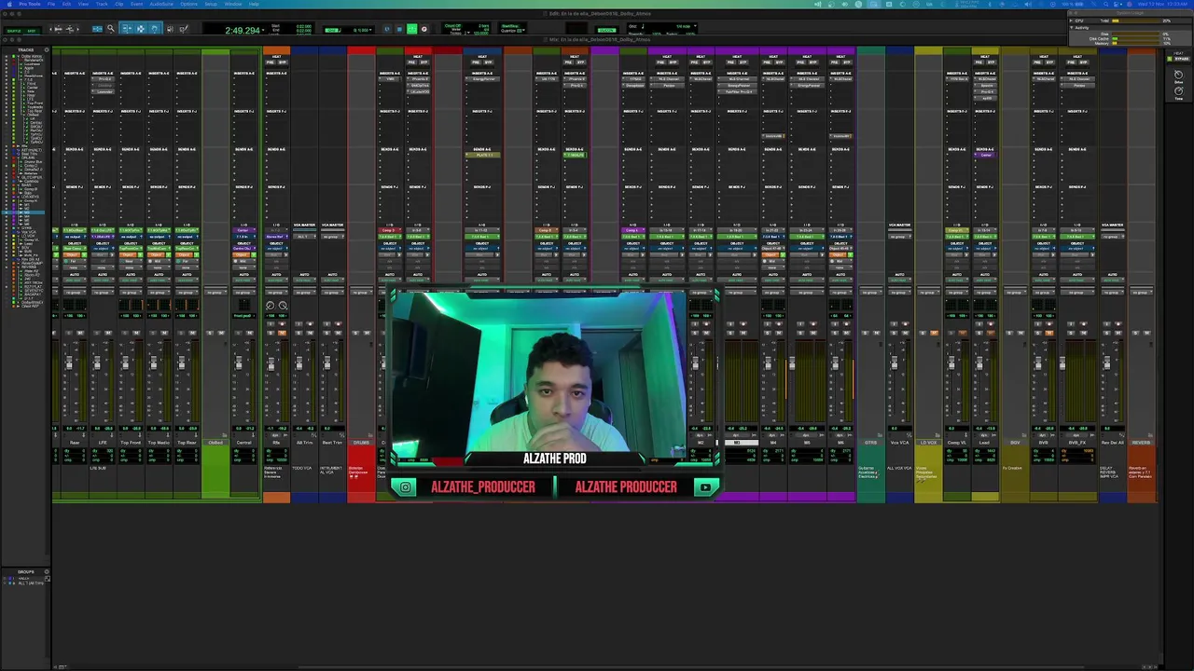Select the GTRS track name

(870, 443)
